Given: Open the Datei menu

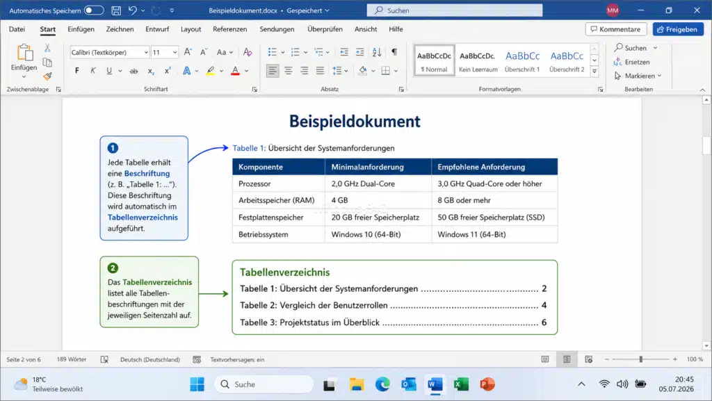Looking at the screenshot, I should (x=17, y=29).
